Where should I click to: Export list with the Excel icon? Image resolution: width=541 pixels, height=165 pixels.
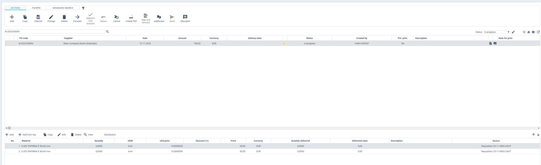[533, 32]
